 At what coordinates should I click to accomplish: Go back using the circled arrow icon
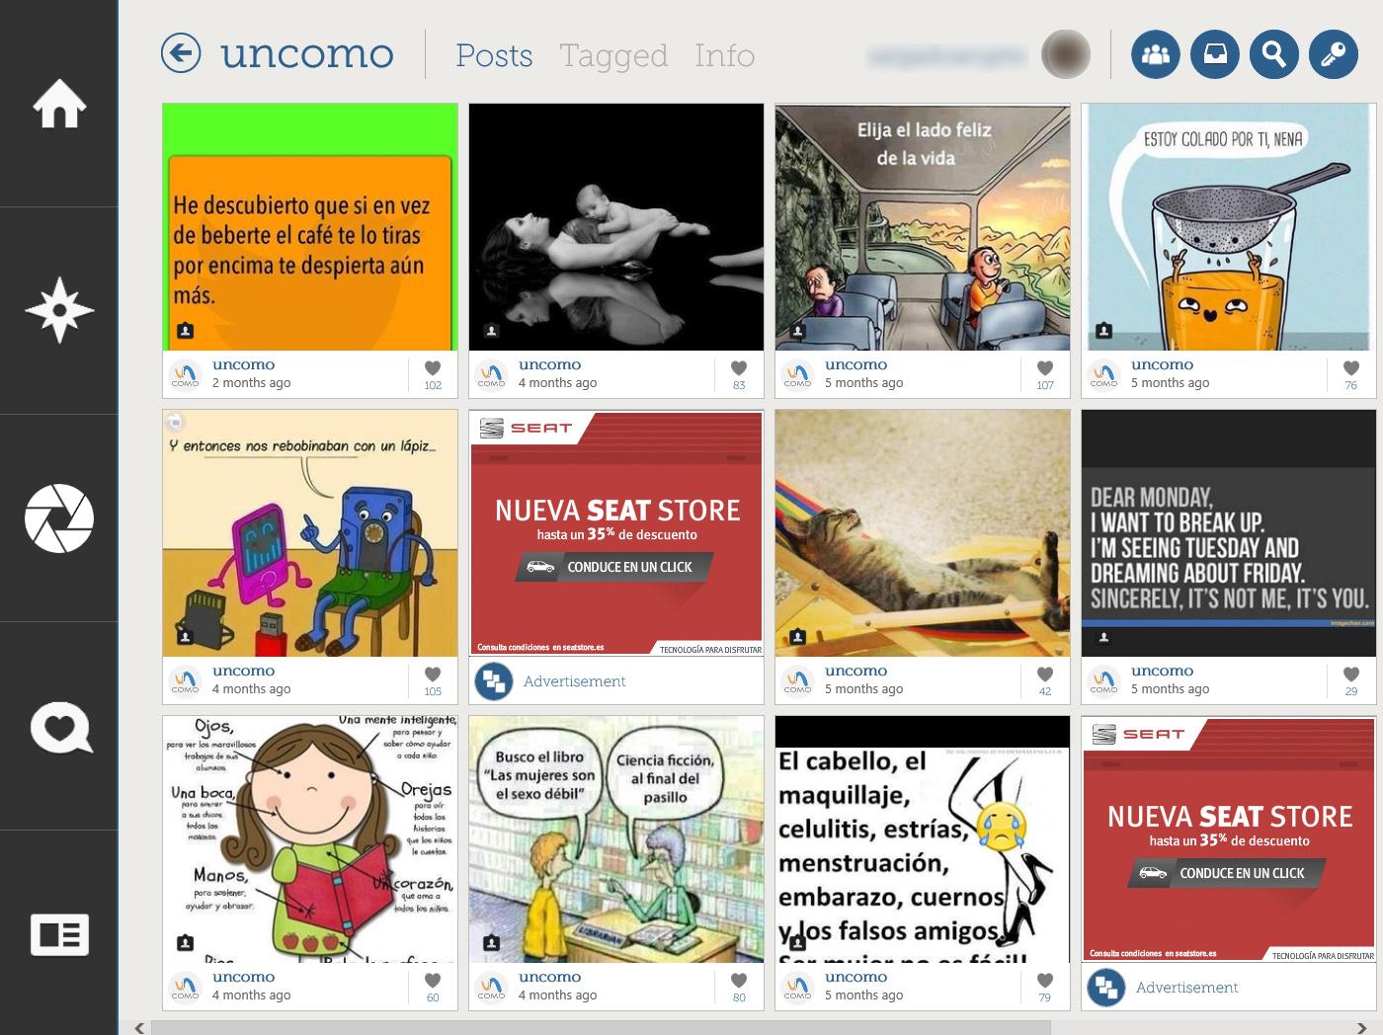tap(181, 53)
